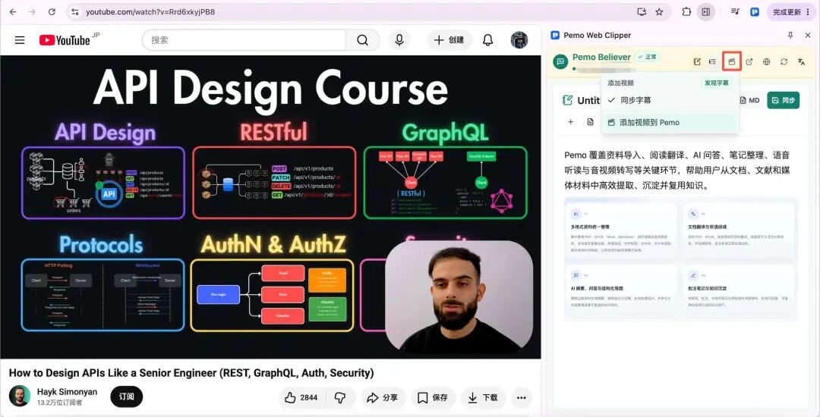Open the Hayk Simonyan channel name link

coord(67,391)
